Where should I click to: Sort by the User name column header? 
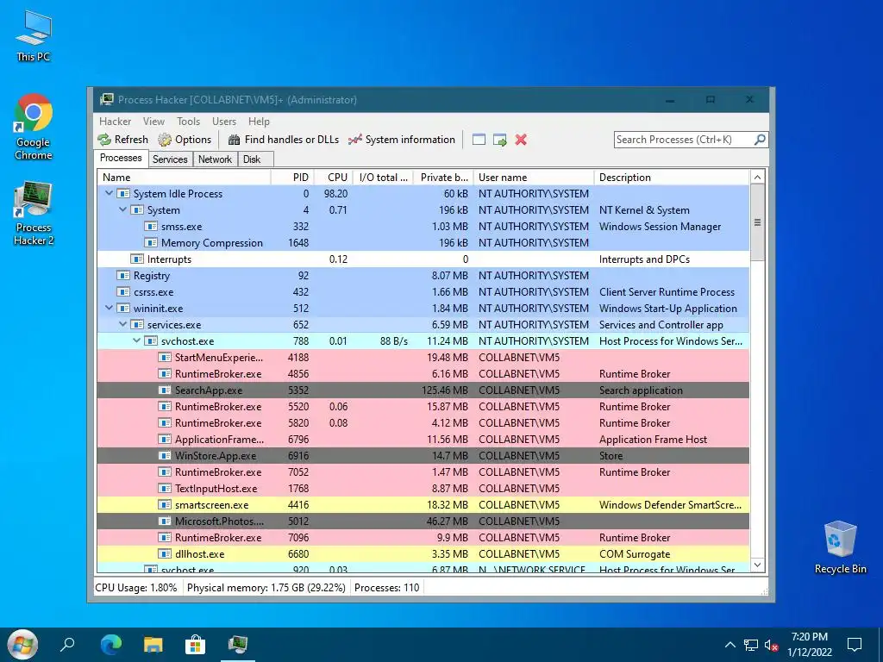[533, 178]
